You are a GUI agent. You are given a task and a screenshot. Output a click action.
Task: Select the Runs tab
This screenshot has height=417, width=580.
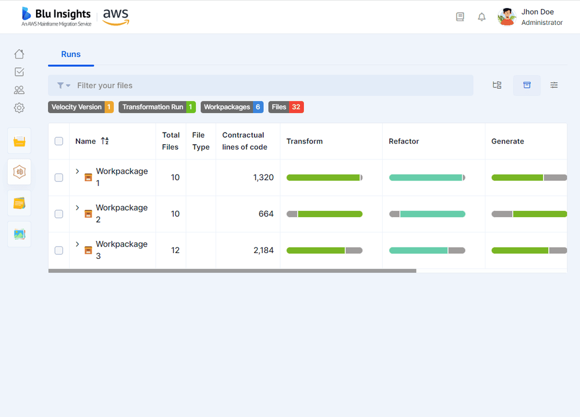point(71,54)
